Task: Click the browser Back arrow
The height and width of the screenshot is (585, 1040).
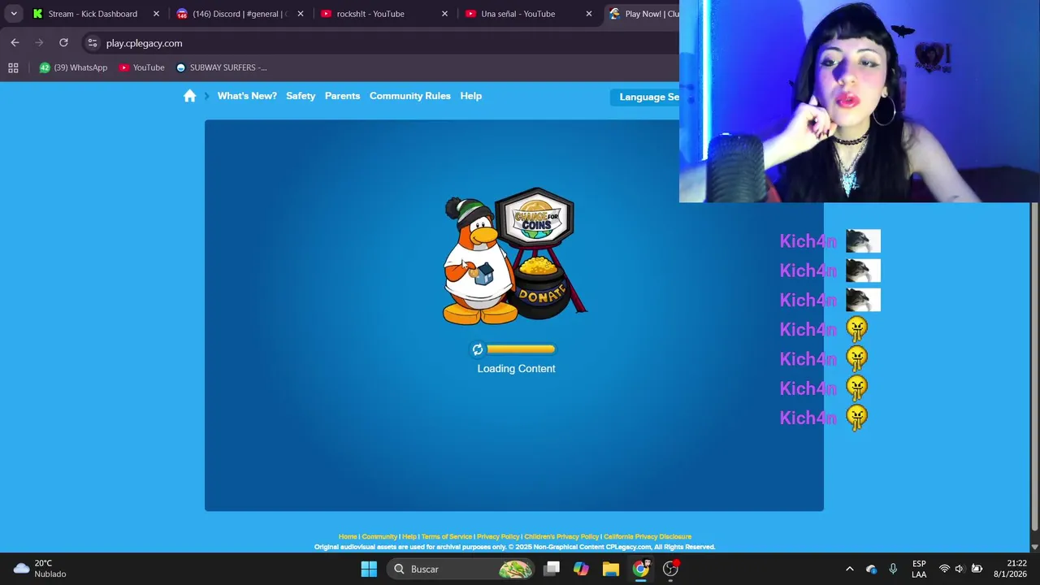Action: [x=15, y=43]
